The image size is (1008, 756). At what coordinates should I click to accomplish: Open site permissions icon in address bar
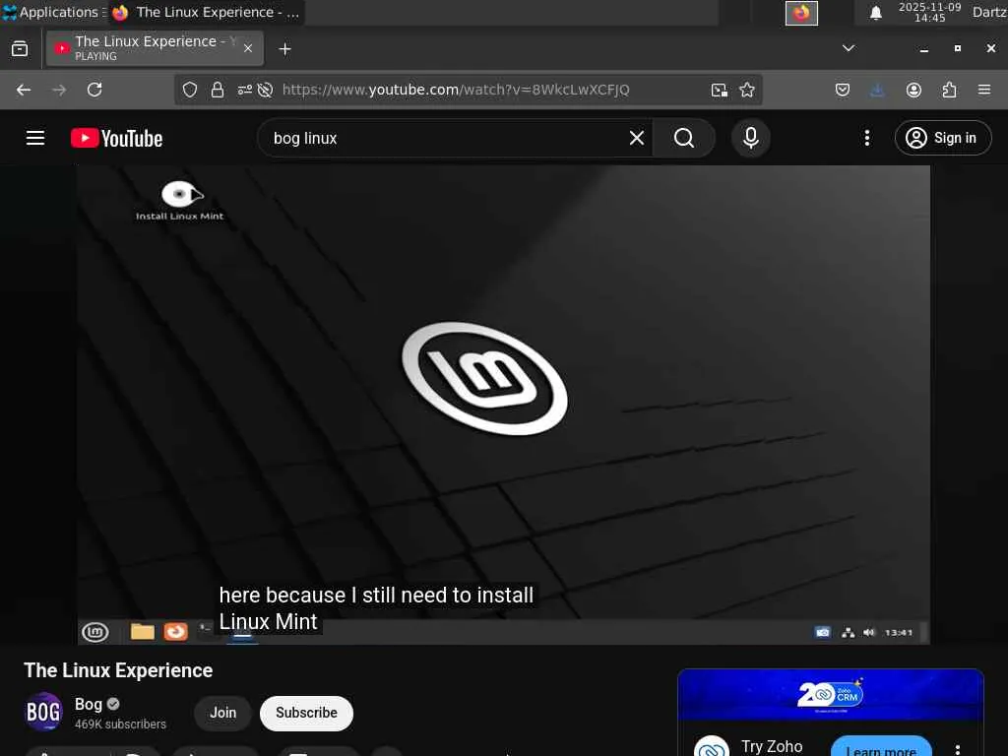244,90
